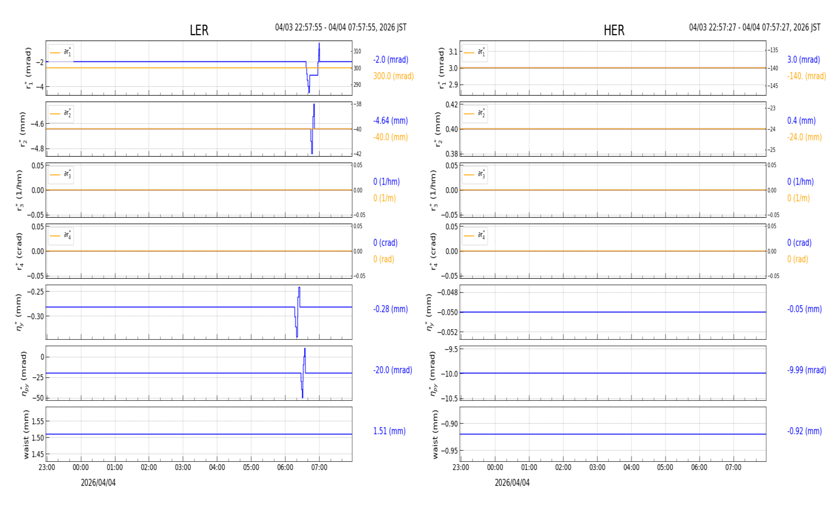Click the LER r1* (mrad) axis label
This screenshot has width=828, height=507.
click(28, 68)
